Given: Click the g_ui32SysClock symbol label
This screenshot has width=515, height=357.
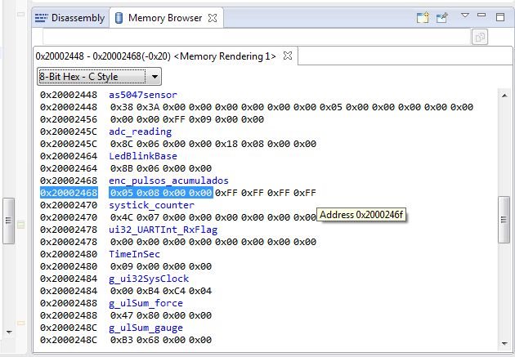Looking at the screenshot, I should pos(149,279).
